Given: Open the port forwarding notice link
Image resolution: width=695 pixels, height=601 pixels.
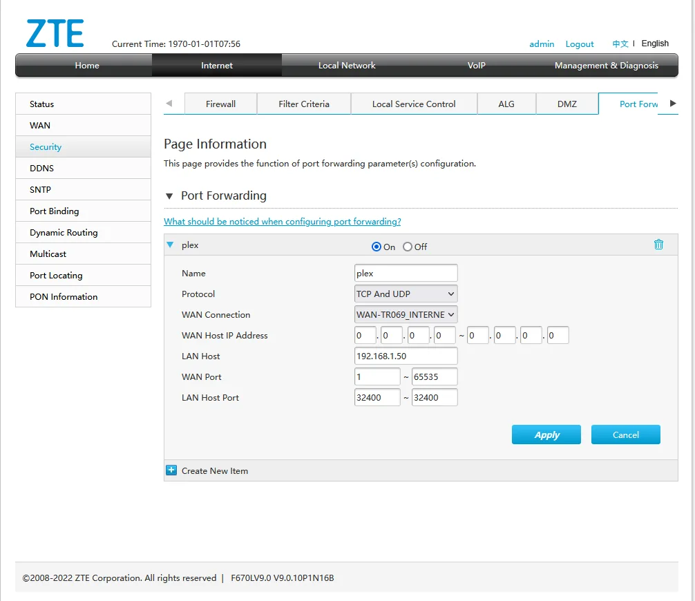Looking at the screenshot, I should (282, 222).
